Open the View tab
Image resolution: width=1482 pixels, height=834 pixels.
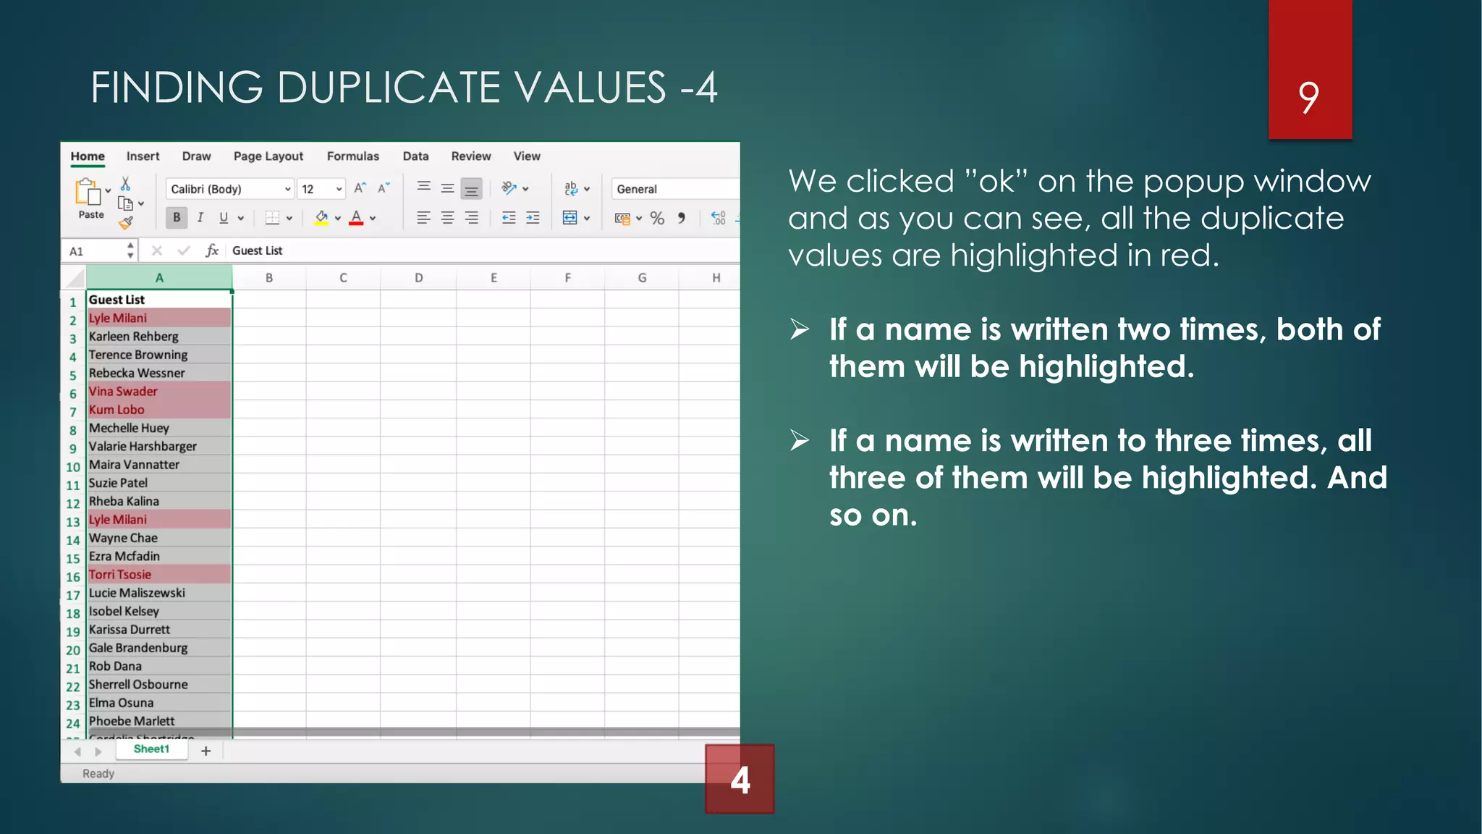pos(527,156)
